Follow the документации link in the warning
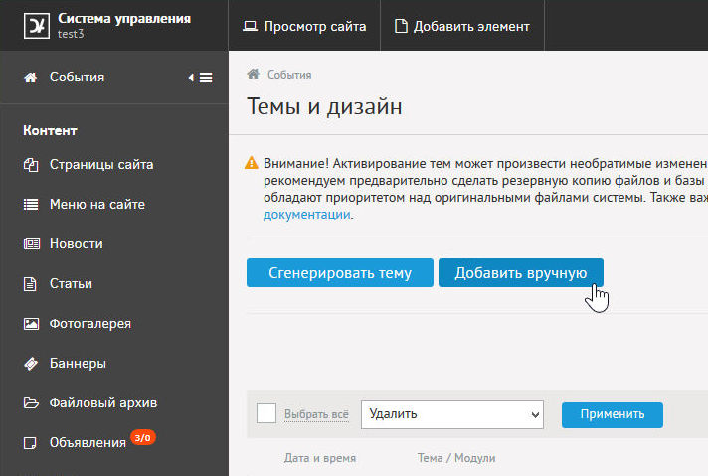 pyautogui.click(x=306, y=215)
